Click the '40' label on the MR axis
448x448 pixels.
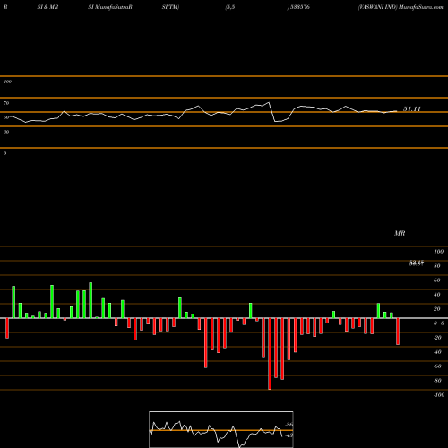click(x=437, y=295)
